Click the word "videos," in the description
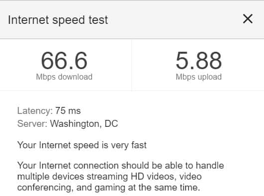The height and width of the screenshot is (196, 264). point(161,177)
